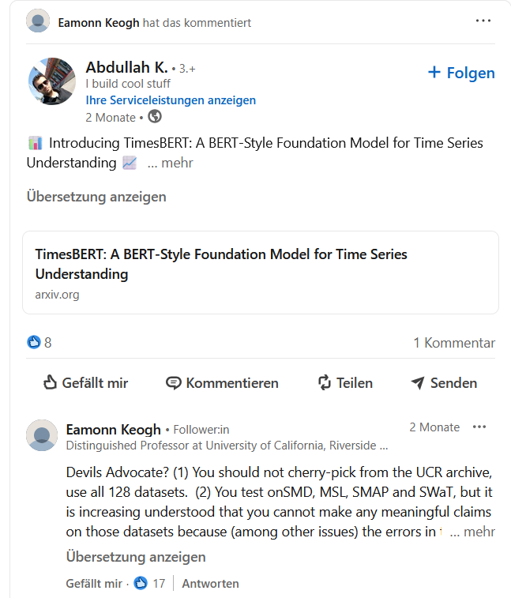Show translation of Eamonn's comment
This screenshot has height=598, width=511.
136,557
